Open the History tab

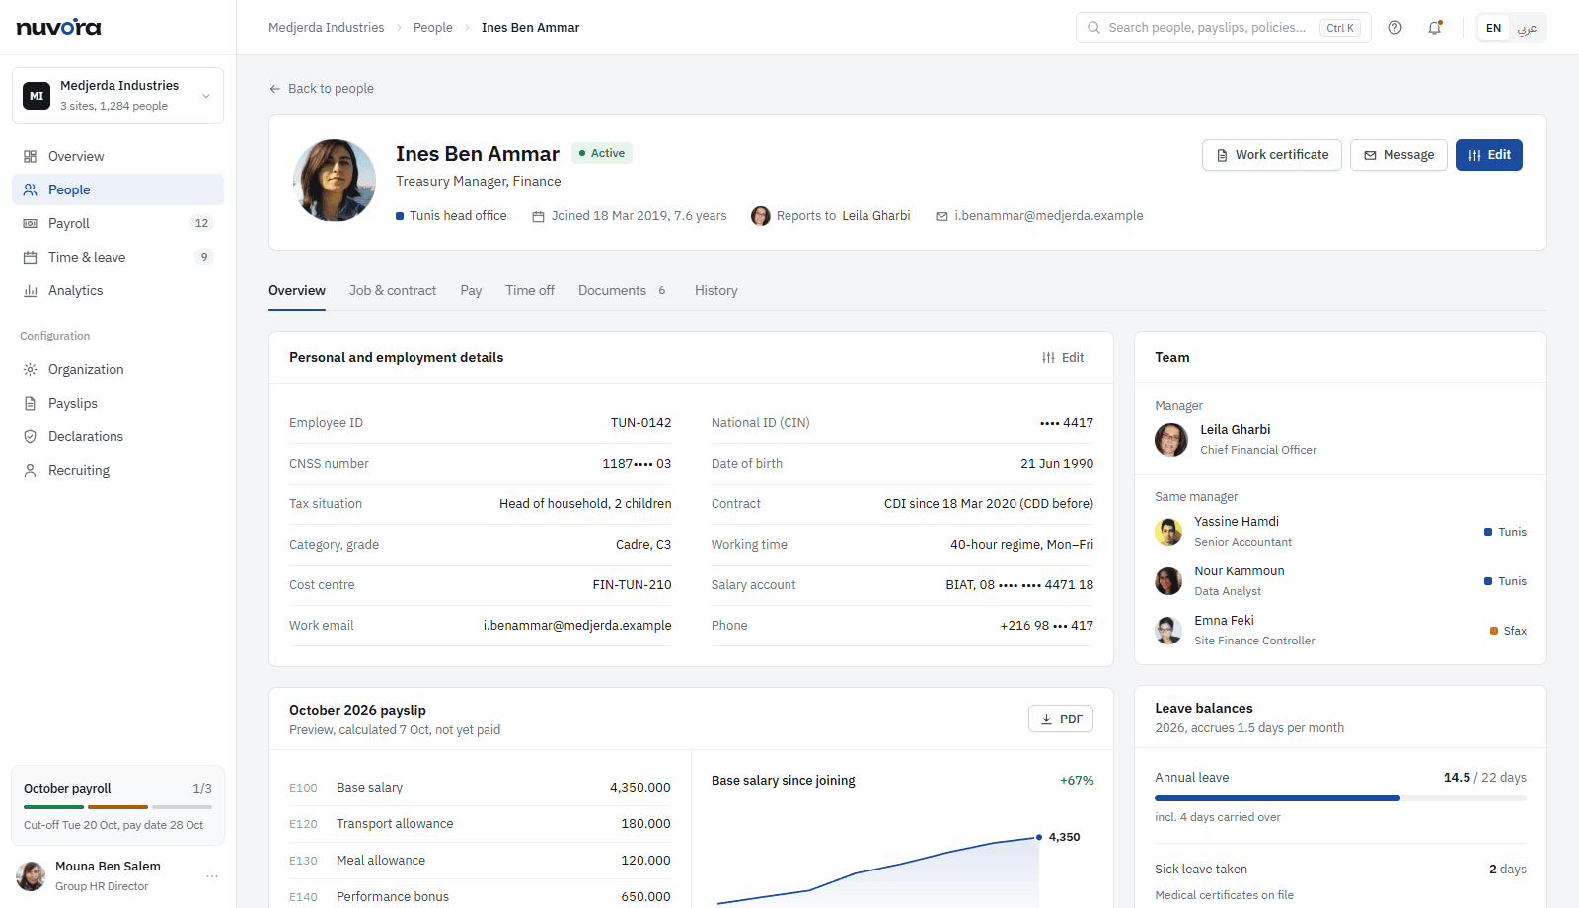pyautogui.click(x=716, y=290)
